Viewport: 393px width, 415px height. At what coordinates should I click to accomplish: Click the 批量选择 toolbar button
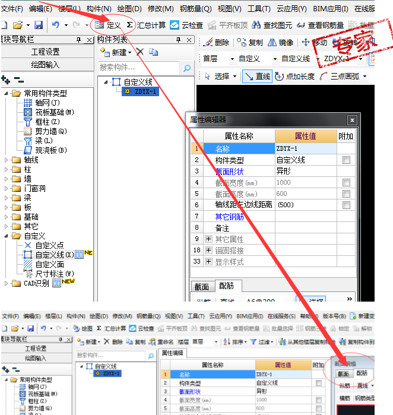click(x=278, y=328)
